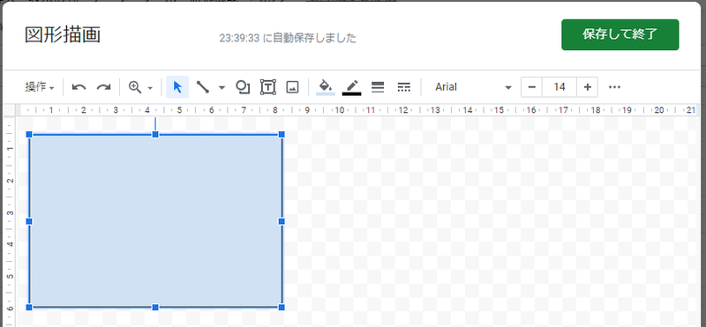Click the right-middle handle of rectangle

coord(282,221)
